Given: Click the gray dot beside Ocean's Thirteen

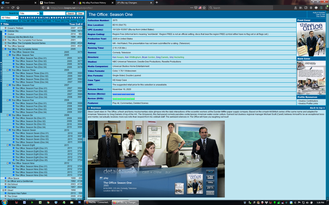Looking at the screenshot, I should (6, 28).
